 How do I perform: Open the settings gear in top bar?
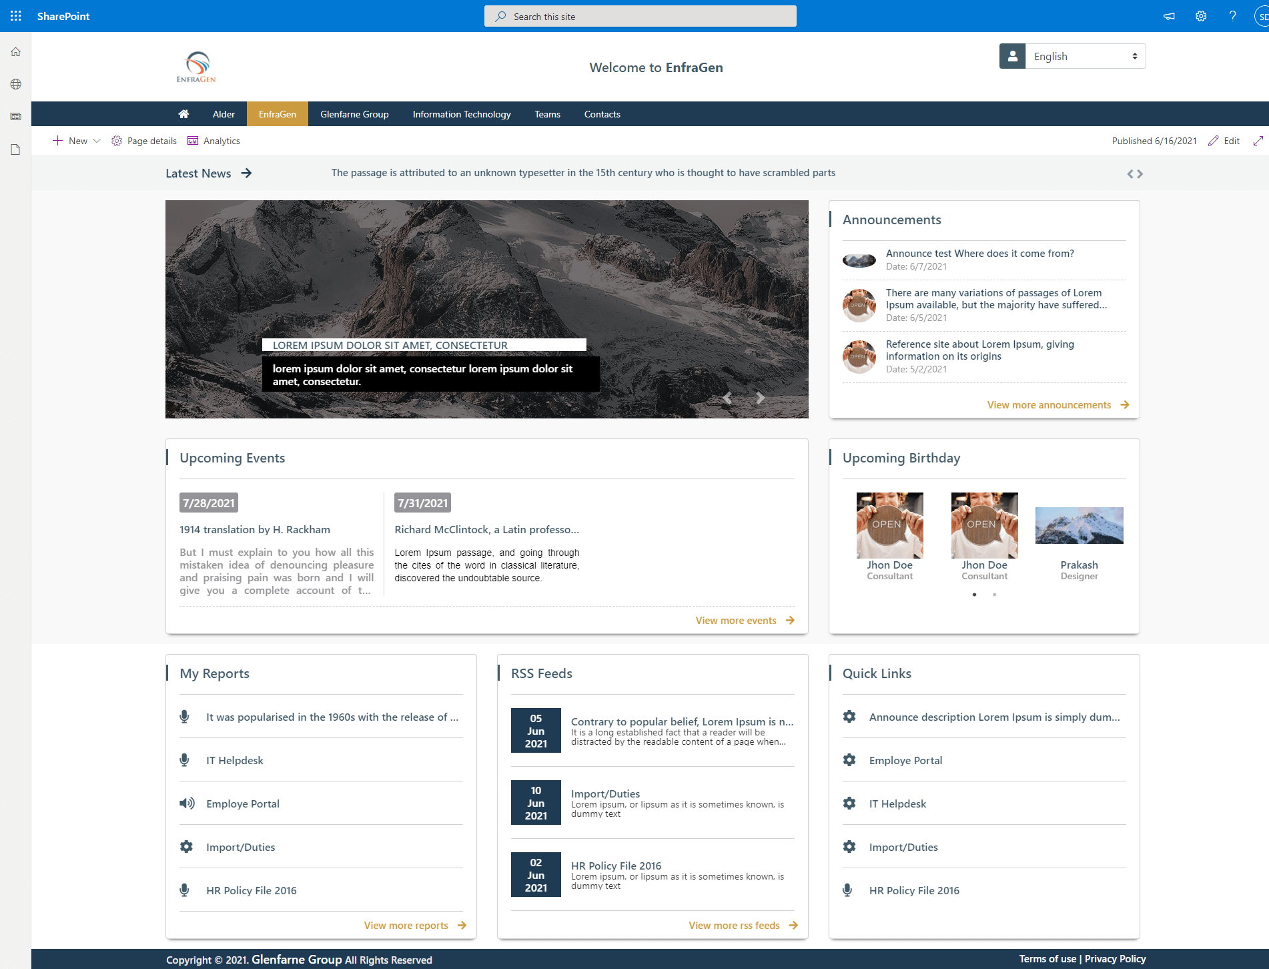point(1201,16)
